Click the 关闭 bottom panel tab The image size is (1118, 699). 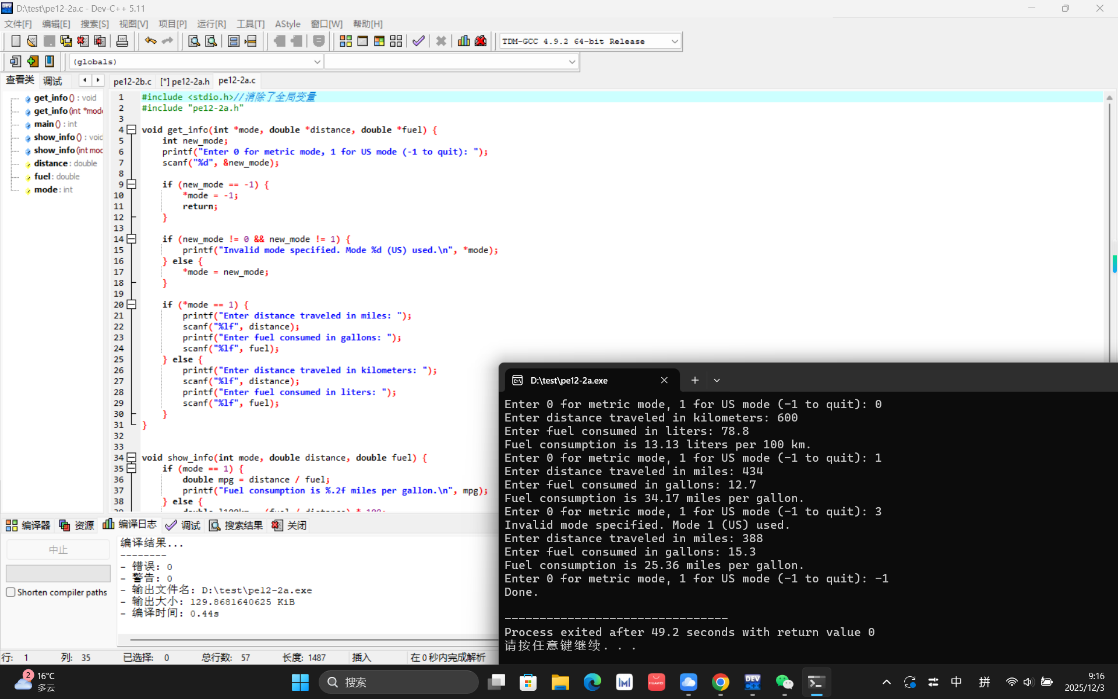[x=289, y=525]
